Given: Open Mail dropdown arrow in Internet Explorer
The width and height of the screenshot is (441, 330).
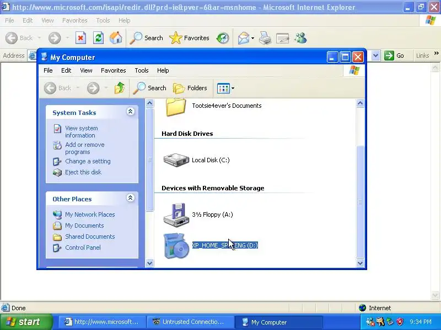Looking at the screenshot, I should click(252, 38).
